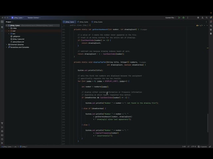Viewport: 213px width, 159px height.
Task: Click the cursor position indicator in status bar
Action: point(184,146)
